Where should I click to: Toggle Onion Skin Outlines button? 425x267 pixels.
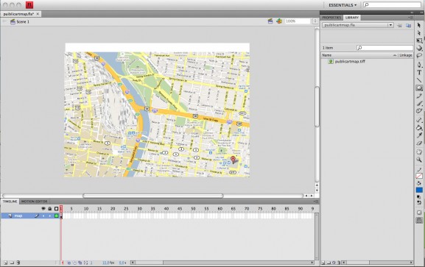coord(74,263)
